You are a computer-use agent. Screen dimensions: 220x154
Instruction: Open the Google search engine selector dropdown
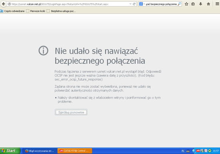(142, 4)
